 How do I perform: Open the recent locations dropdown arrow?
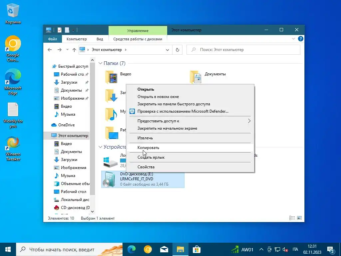67,50
